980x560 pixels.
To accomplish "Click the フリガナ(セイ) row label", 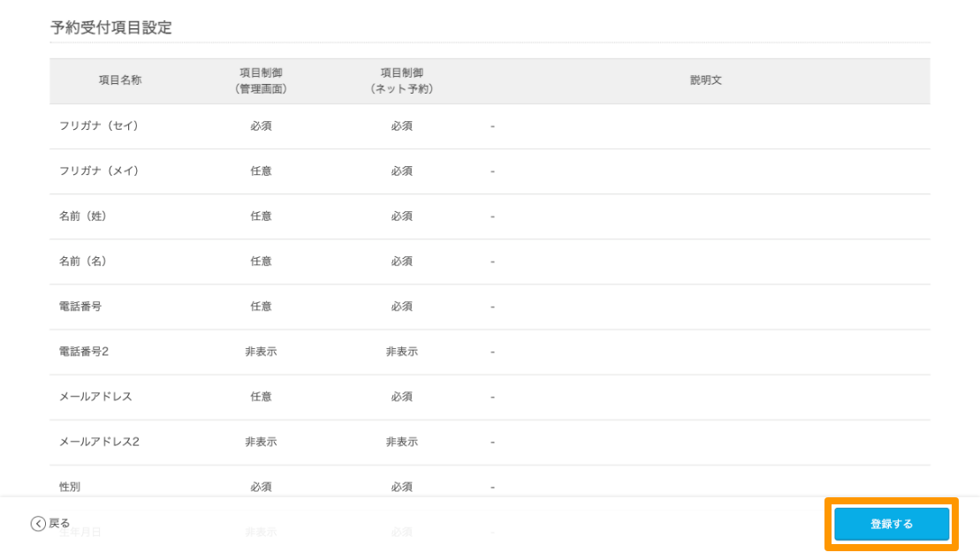I will [99, 126].
